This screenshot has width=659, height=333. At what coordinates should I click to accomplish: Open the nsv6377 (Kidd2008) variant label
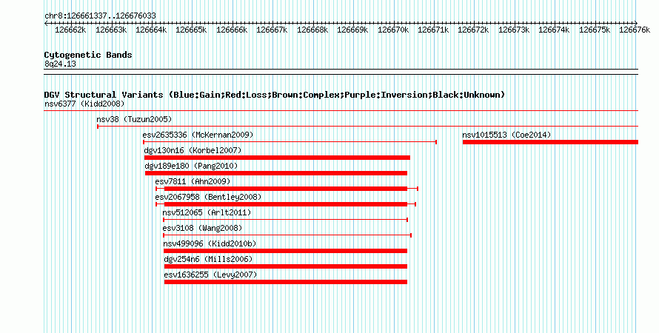pos(84,104)
